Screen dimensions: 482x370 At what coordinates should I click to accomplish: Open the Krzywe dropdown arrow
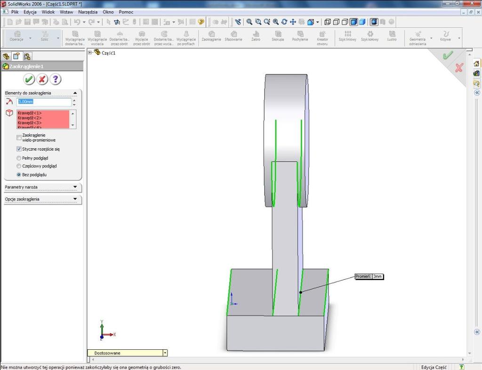459,39
